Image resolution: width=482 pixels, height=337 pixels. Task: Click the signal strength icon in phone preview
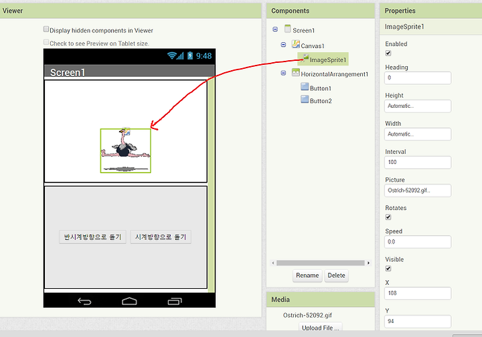(x=180, y=55)
